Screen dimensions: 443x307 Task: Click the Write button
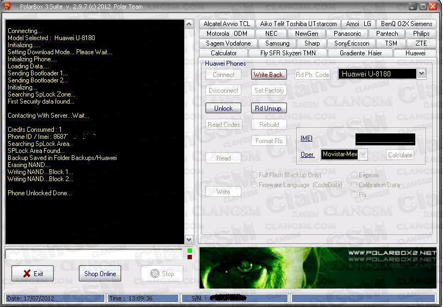pyautogui.click(x=223, y=191)
